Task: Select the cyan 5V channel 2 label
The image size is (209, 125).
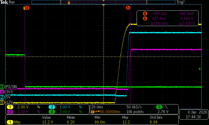Action: click(x=3, y=97)
